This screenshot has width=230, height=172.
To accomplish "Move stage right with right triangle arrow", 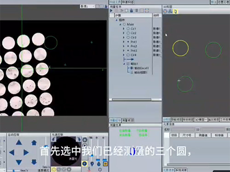I will click(26, 152).
